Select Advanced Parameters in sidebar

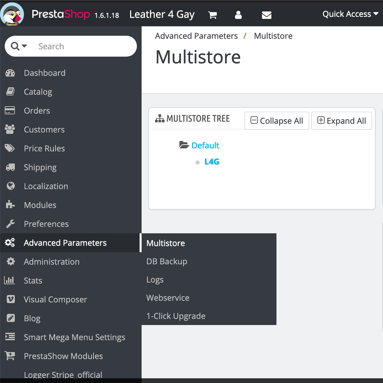click(65, 243)
